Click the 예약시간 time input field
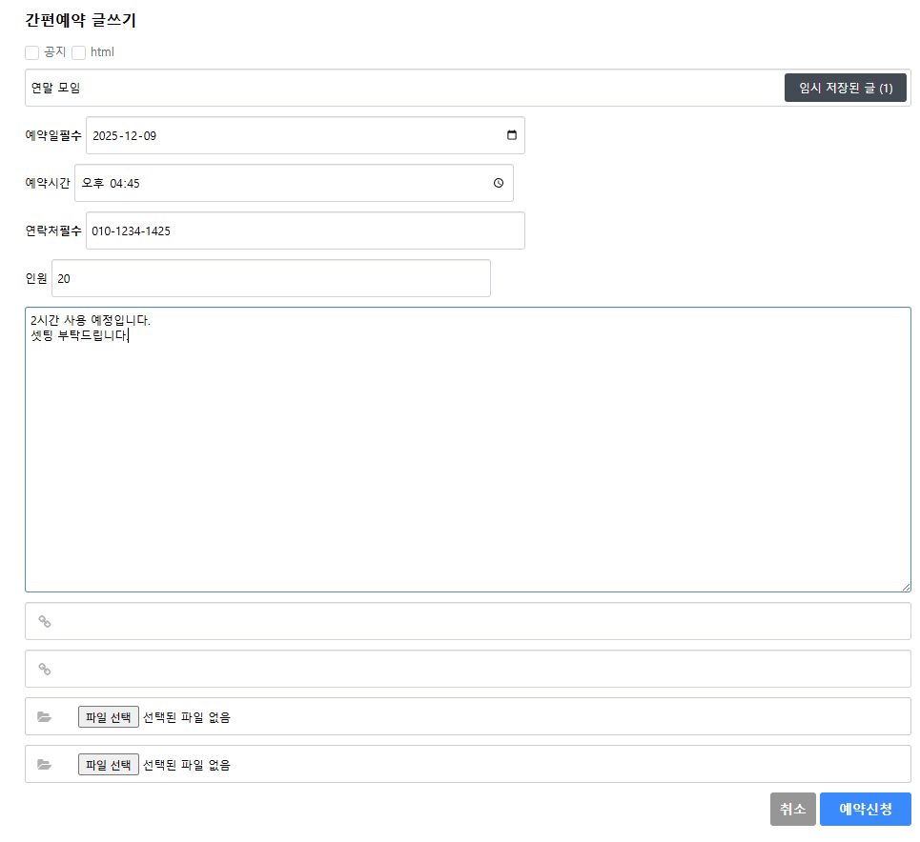920x842 pixels. coord(286,183)
